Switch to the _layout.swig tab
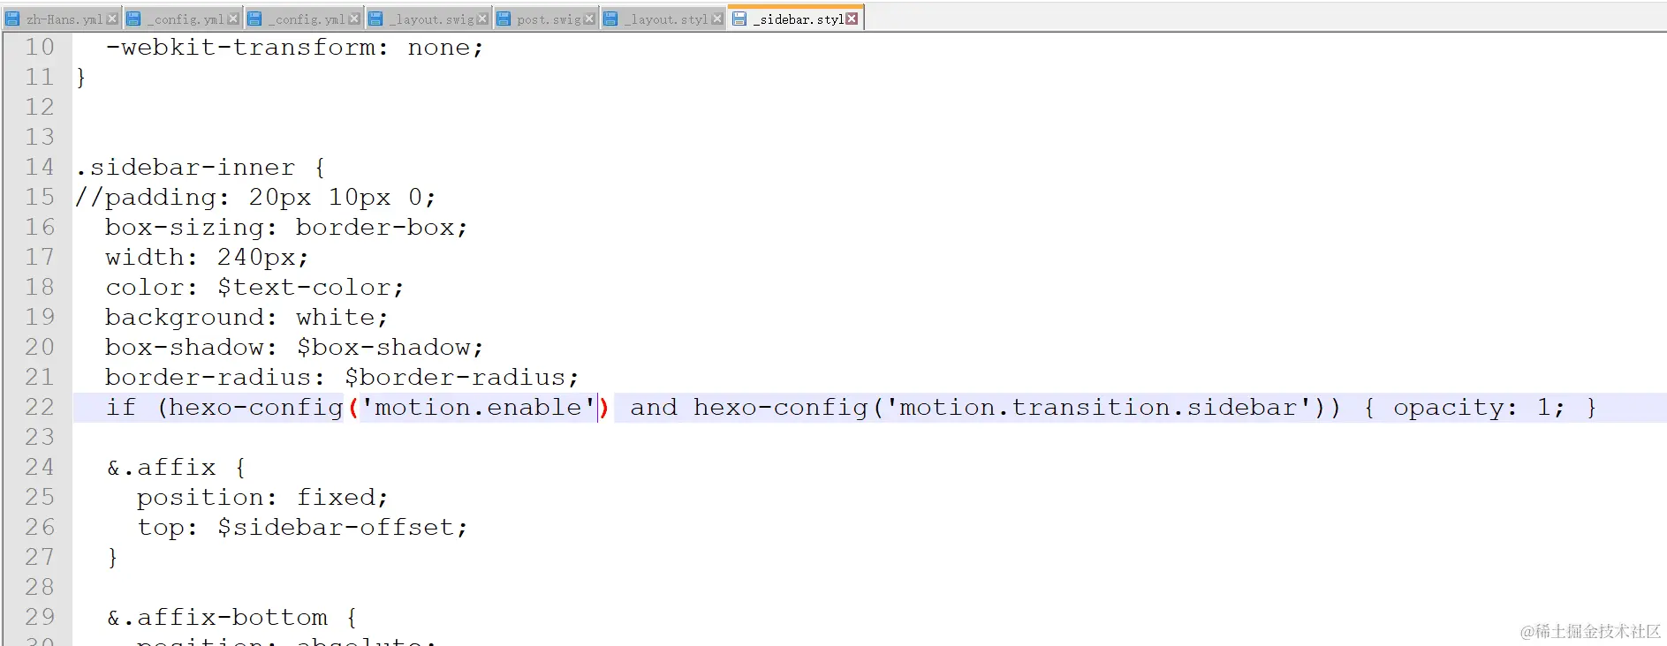 pos(428,19)
